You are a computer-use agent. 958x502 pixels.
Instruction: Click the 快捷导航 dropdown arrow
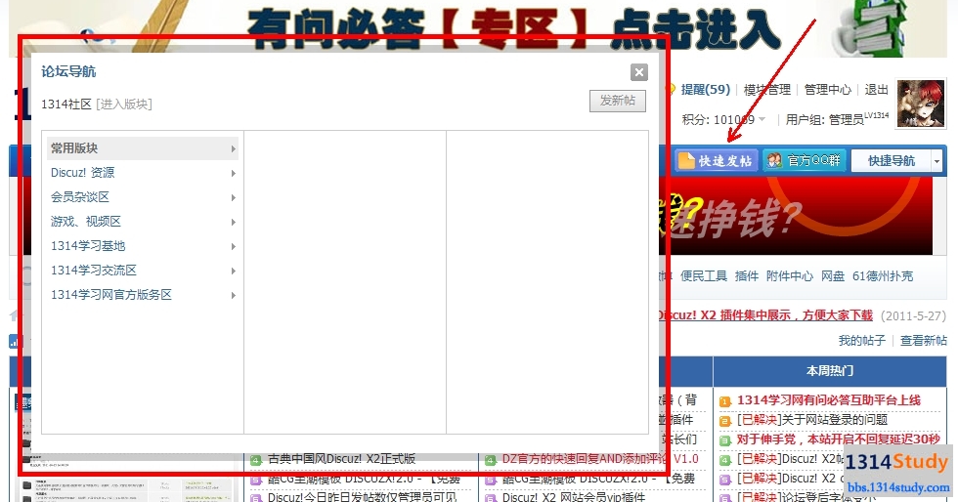[937, 161]
